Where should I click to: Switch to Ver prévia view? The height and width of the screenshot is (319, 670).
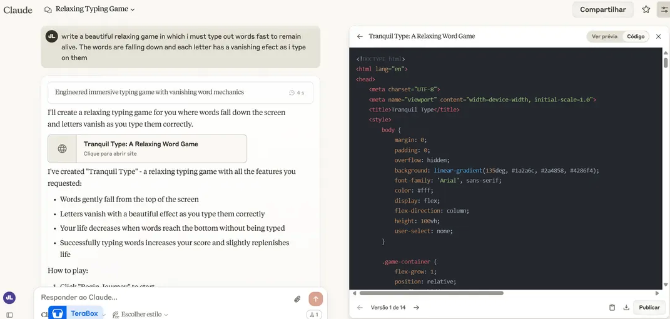pos(604,36)
